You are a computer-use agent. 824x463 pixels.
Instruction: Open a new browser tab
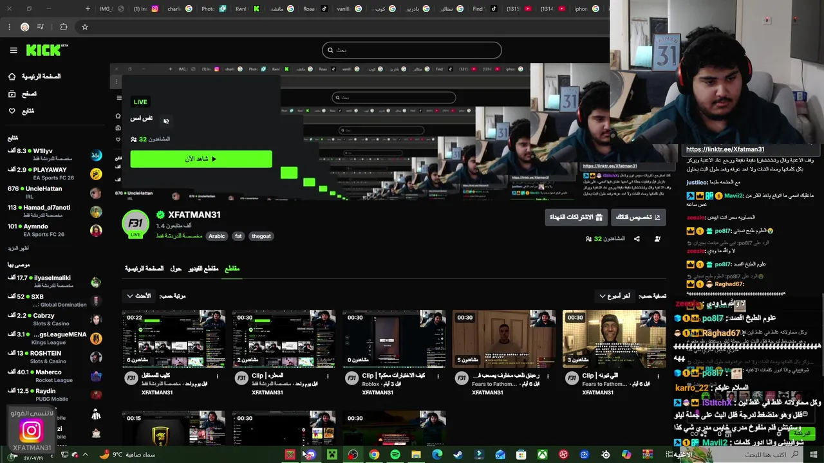(x=88, y=9)
